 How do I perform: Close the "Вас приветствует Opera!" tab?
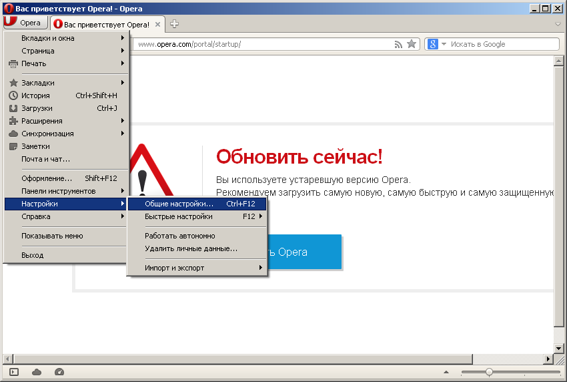pyautogui.click(x=157, y=24)
